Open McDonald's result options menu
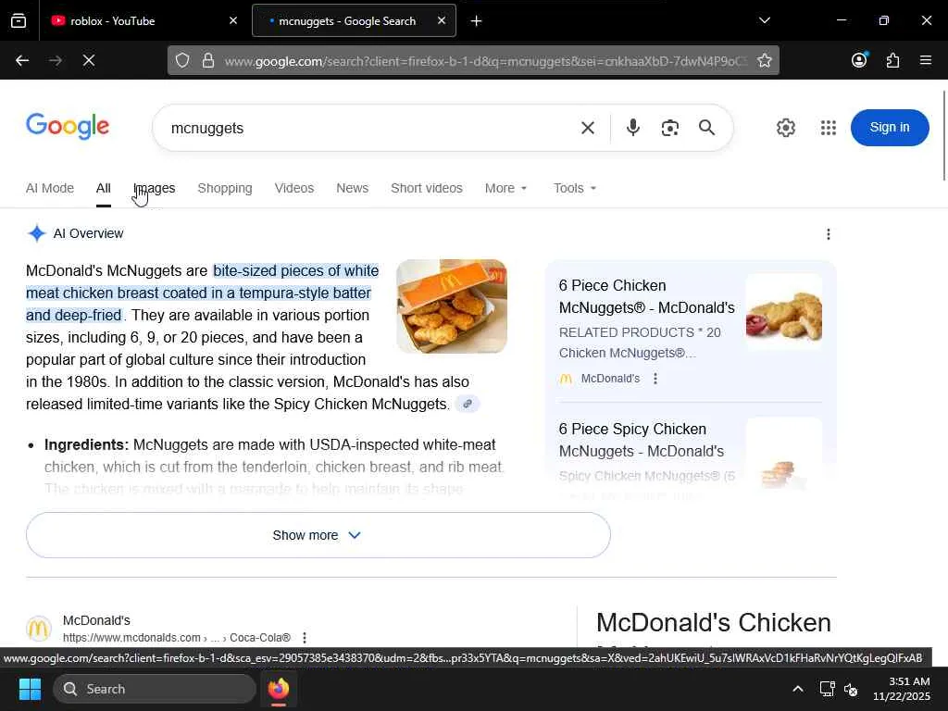This screenshot has height=711, width=948. [x=305, y=638]
